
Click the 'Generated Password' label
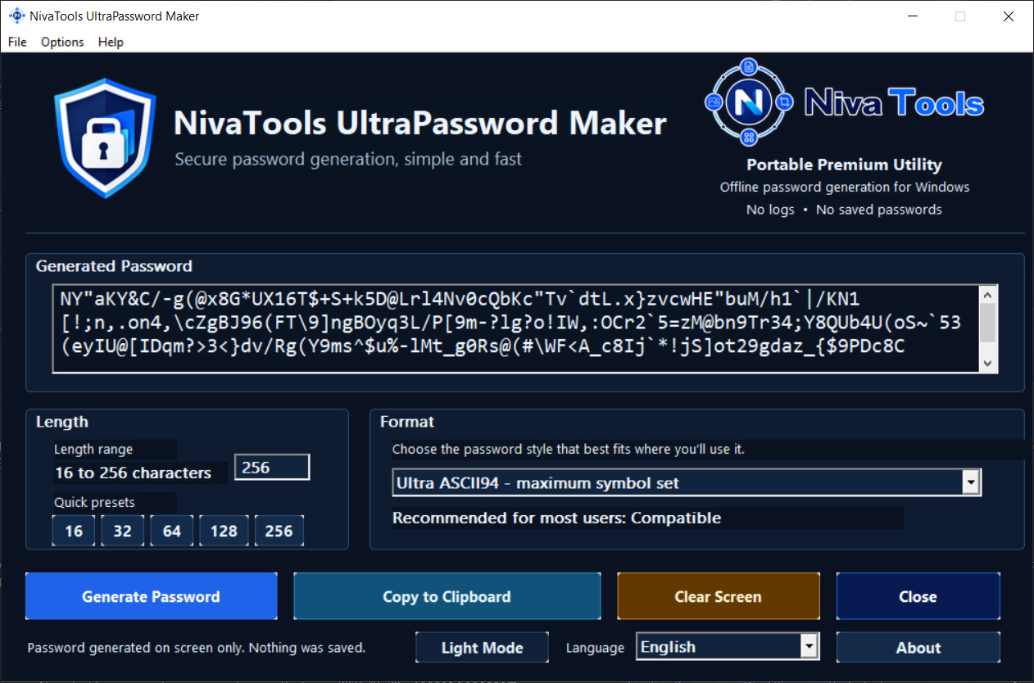tap(114, 266)
